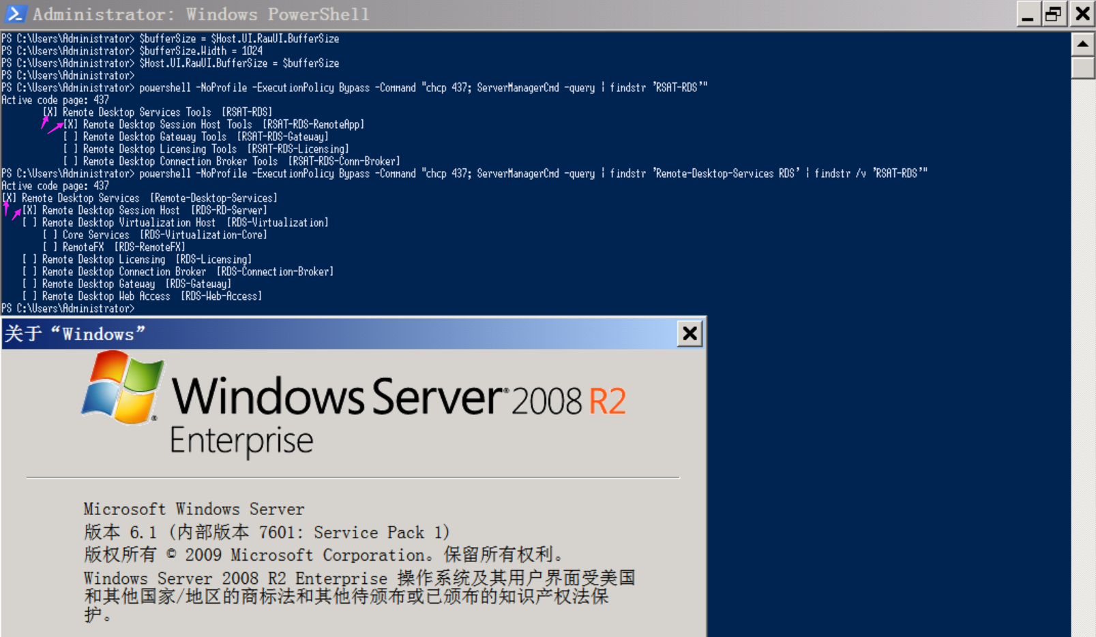Screen dimensions: 1096x637
Task: Click the PowerShell icon in title bar
Action: (15, 14)
